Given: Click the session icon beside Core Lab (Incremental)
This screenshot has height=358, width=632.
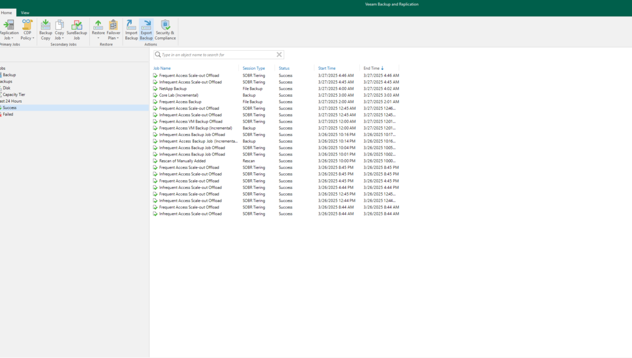Looking at the screenshot, I should 155,95.
